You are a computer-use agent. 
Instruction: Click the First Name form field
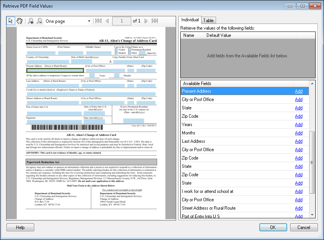click(x=71, y=53)
